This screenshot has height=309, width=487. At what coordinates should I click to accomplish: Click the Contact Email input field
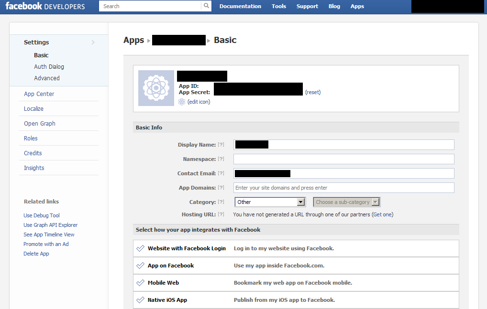point(344,173)
